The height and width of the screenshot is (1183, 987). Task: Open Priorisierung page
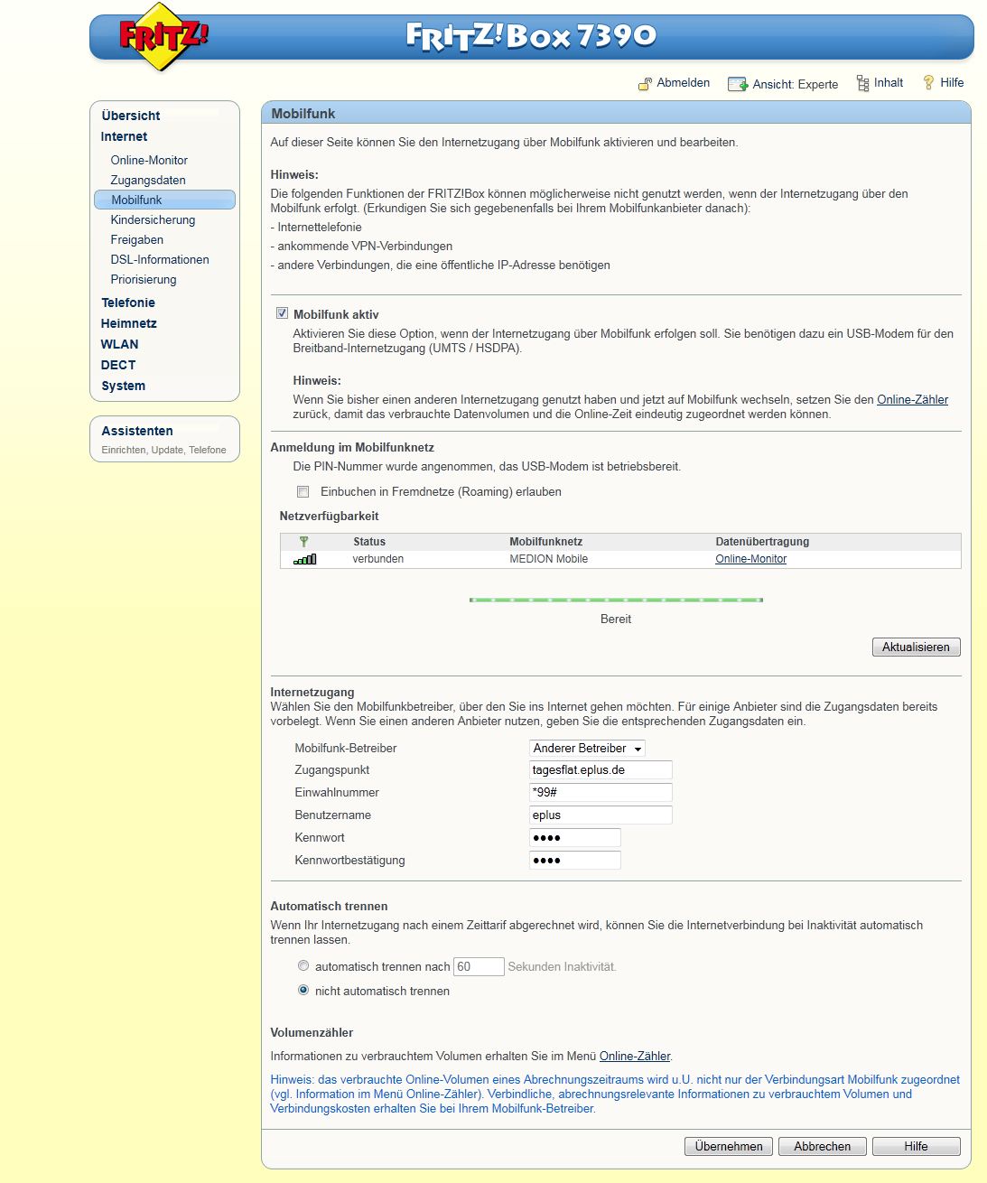[144, 279]
